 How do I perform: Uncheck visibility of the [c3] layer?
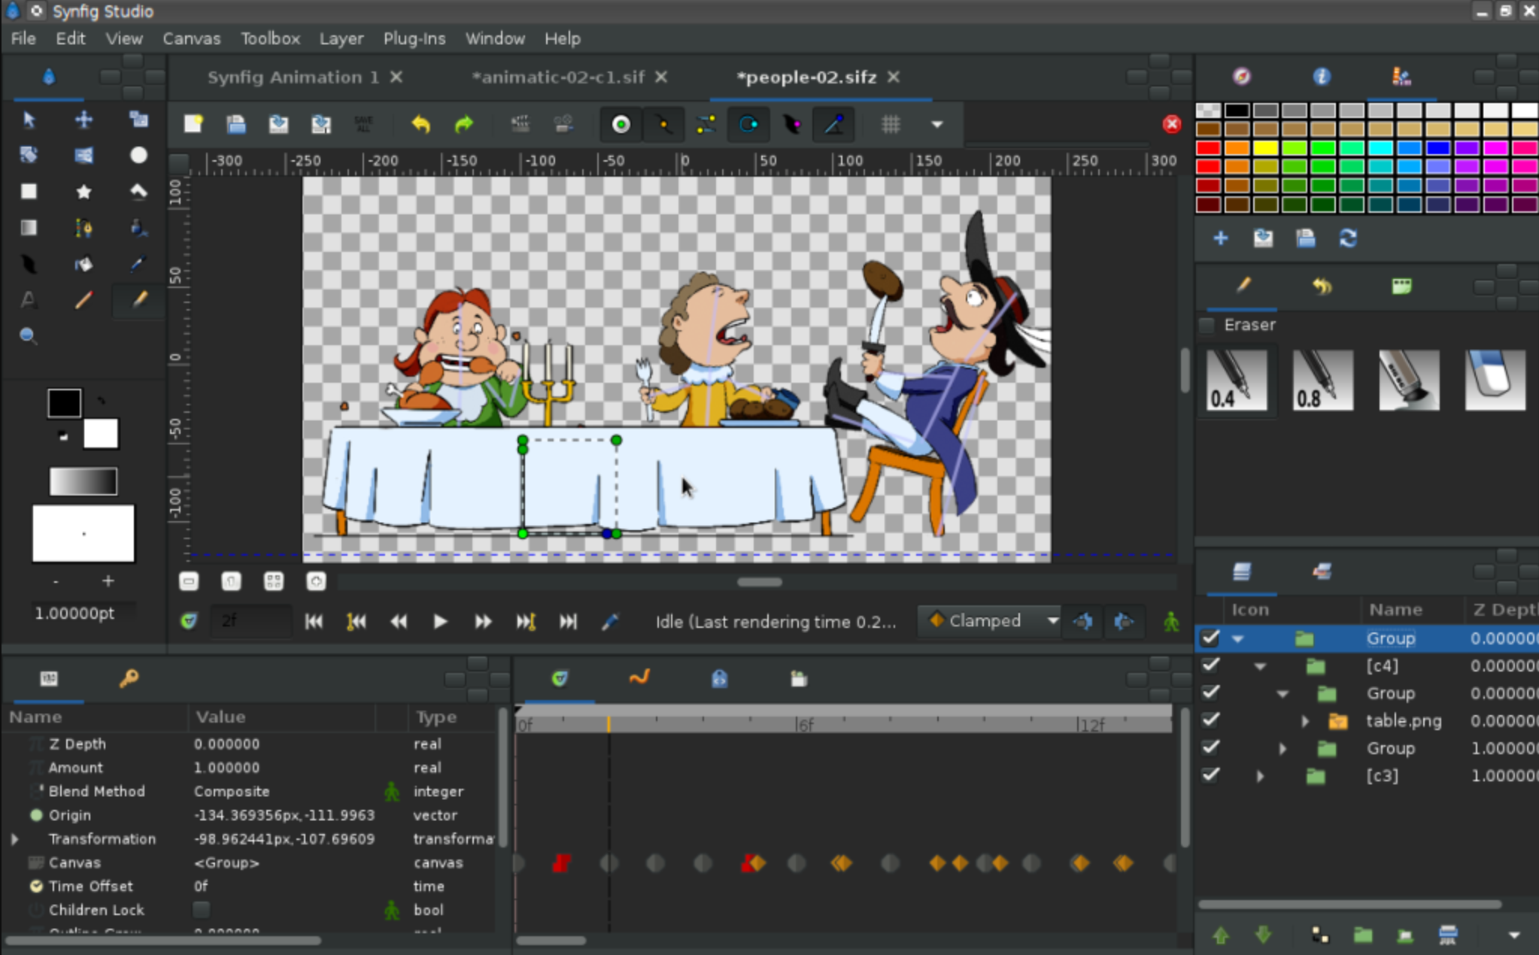pyautogui.click(x=1210, y=775)
